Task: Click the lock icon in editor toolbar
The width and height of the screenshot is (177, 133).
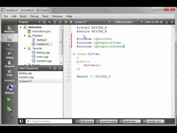Action: coord(166,22)
